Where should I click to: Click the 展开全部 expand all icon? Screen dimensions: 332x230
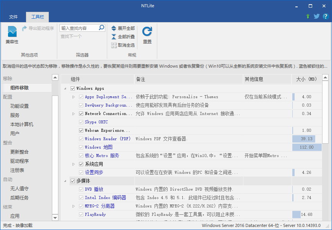114,28
